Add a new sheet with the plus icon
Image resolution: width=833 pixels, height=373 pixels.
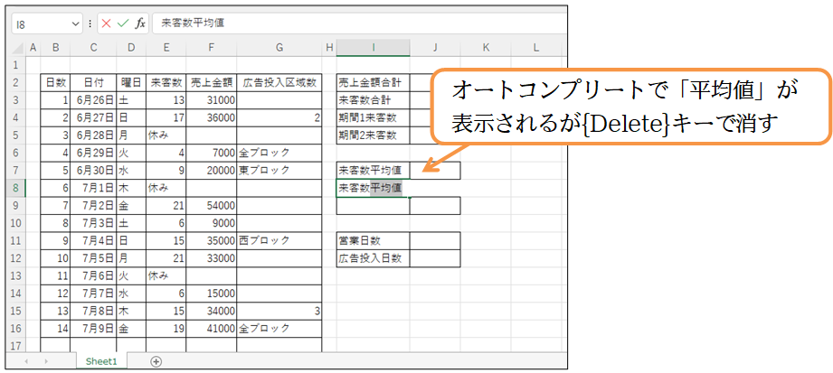156,361
